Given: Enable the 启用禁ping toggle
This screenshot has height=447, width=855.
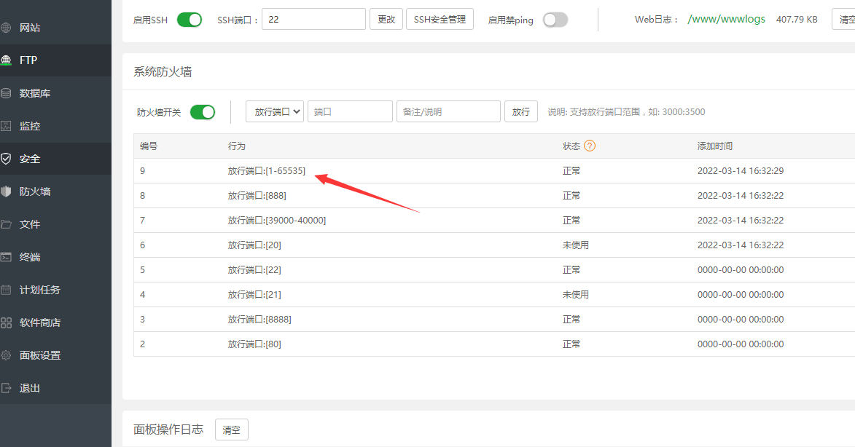Looking at the screenshot, I should [x=555, y=20].
